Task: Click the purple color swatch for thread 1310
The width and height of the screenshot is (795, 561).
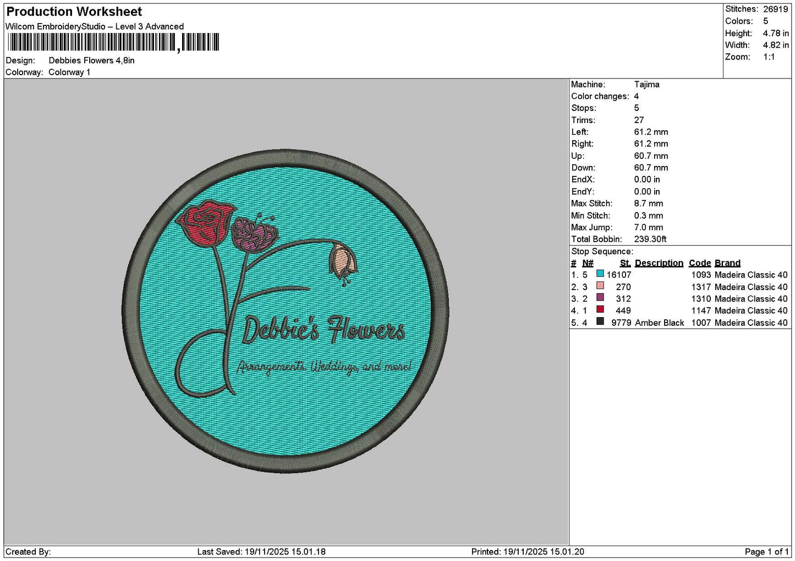Action: (x=600, y=297)
